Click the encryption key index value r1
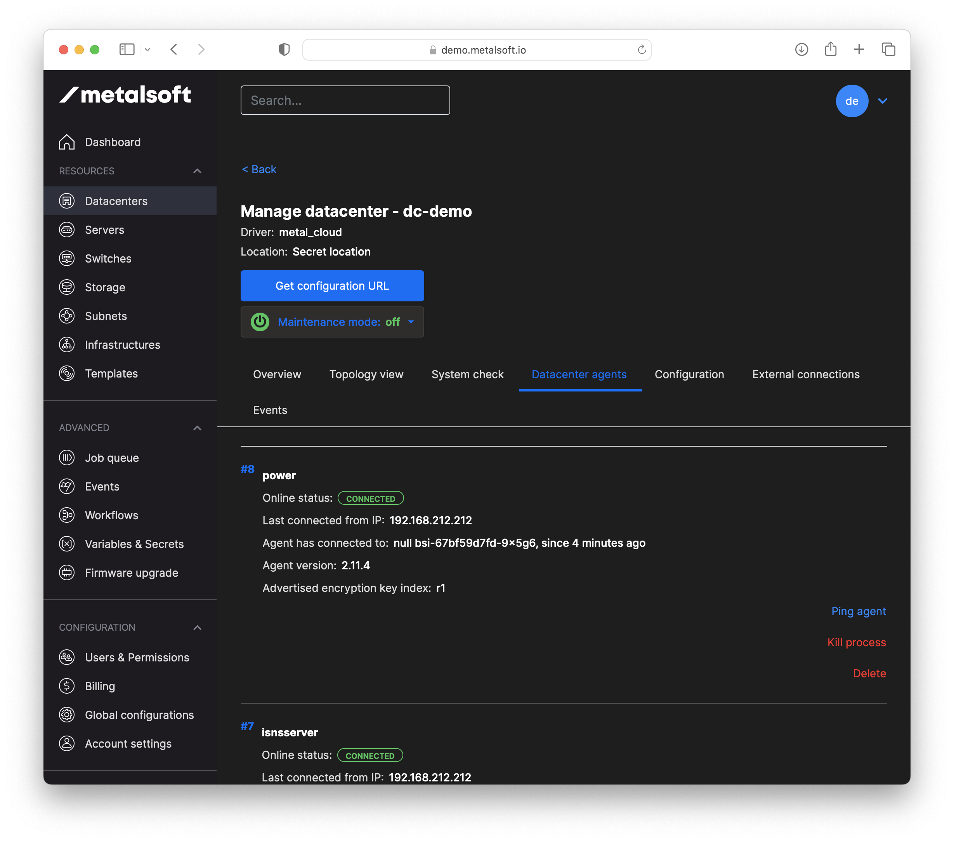This screenshot has width=954, height=842. tap(441, 588)
